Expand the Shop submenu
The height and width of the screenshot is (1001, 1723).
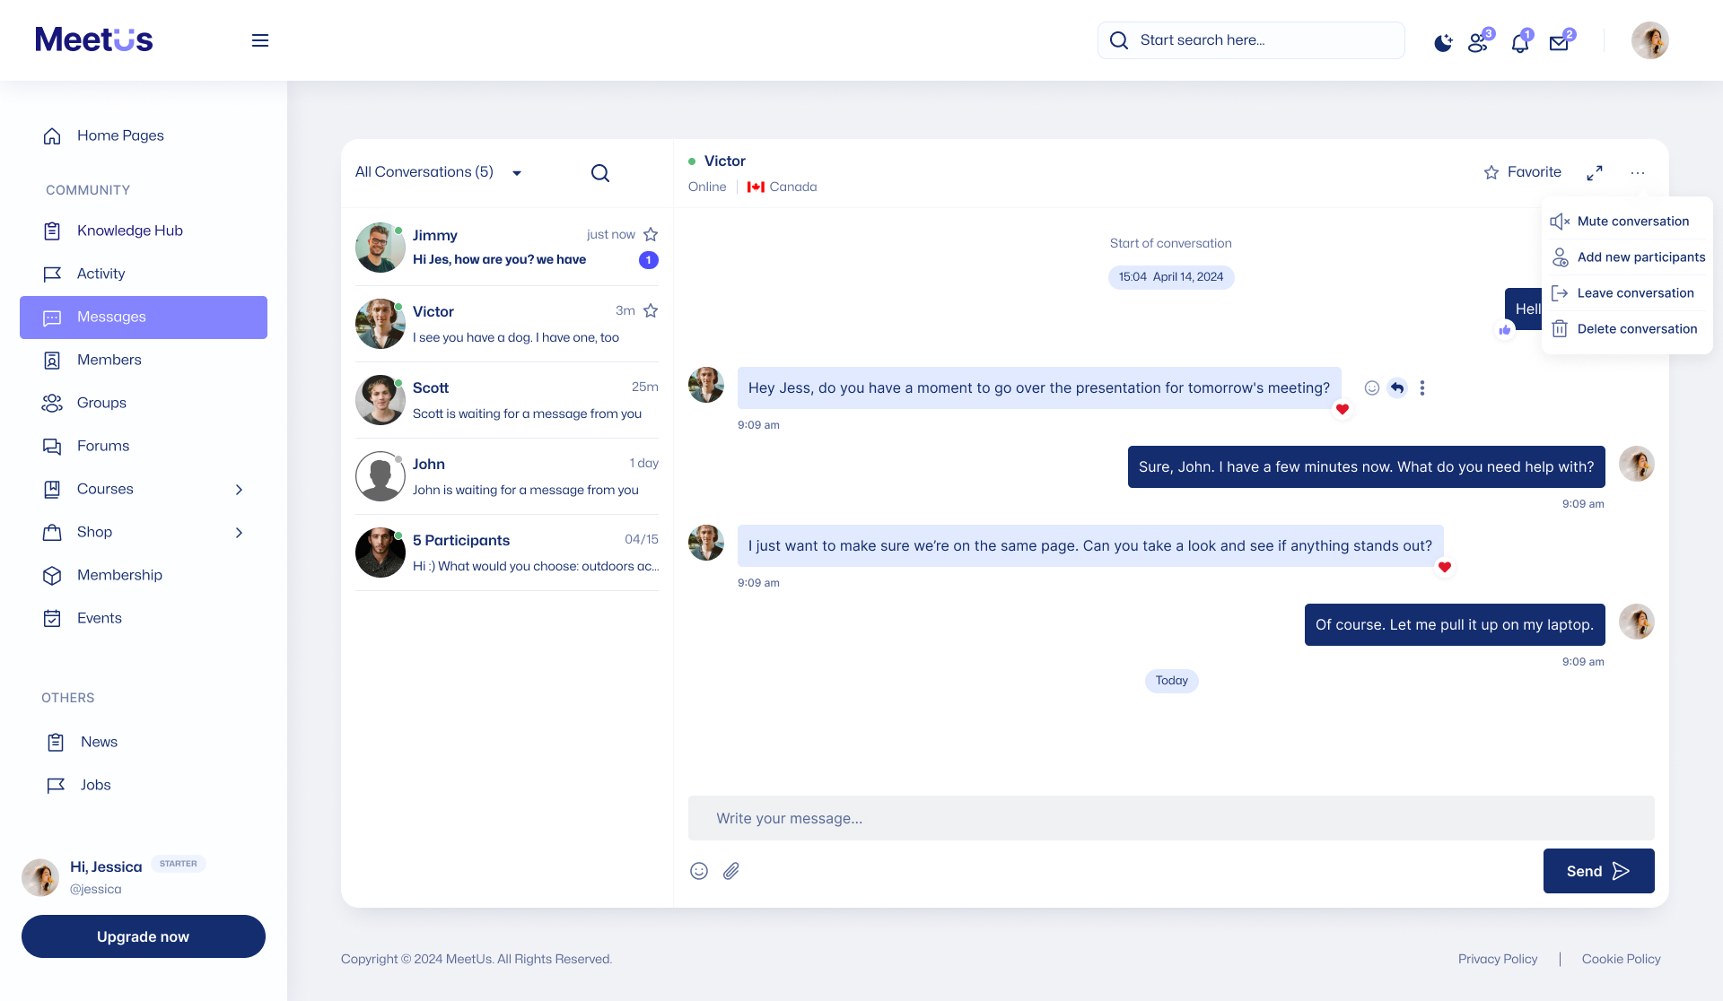239,533
